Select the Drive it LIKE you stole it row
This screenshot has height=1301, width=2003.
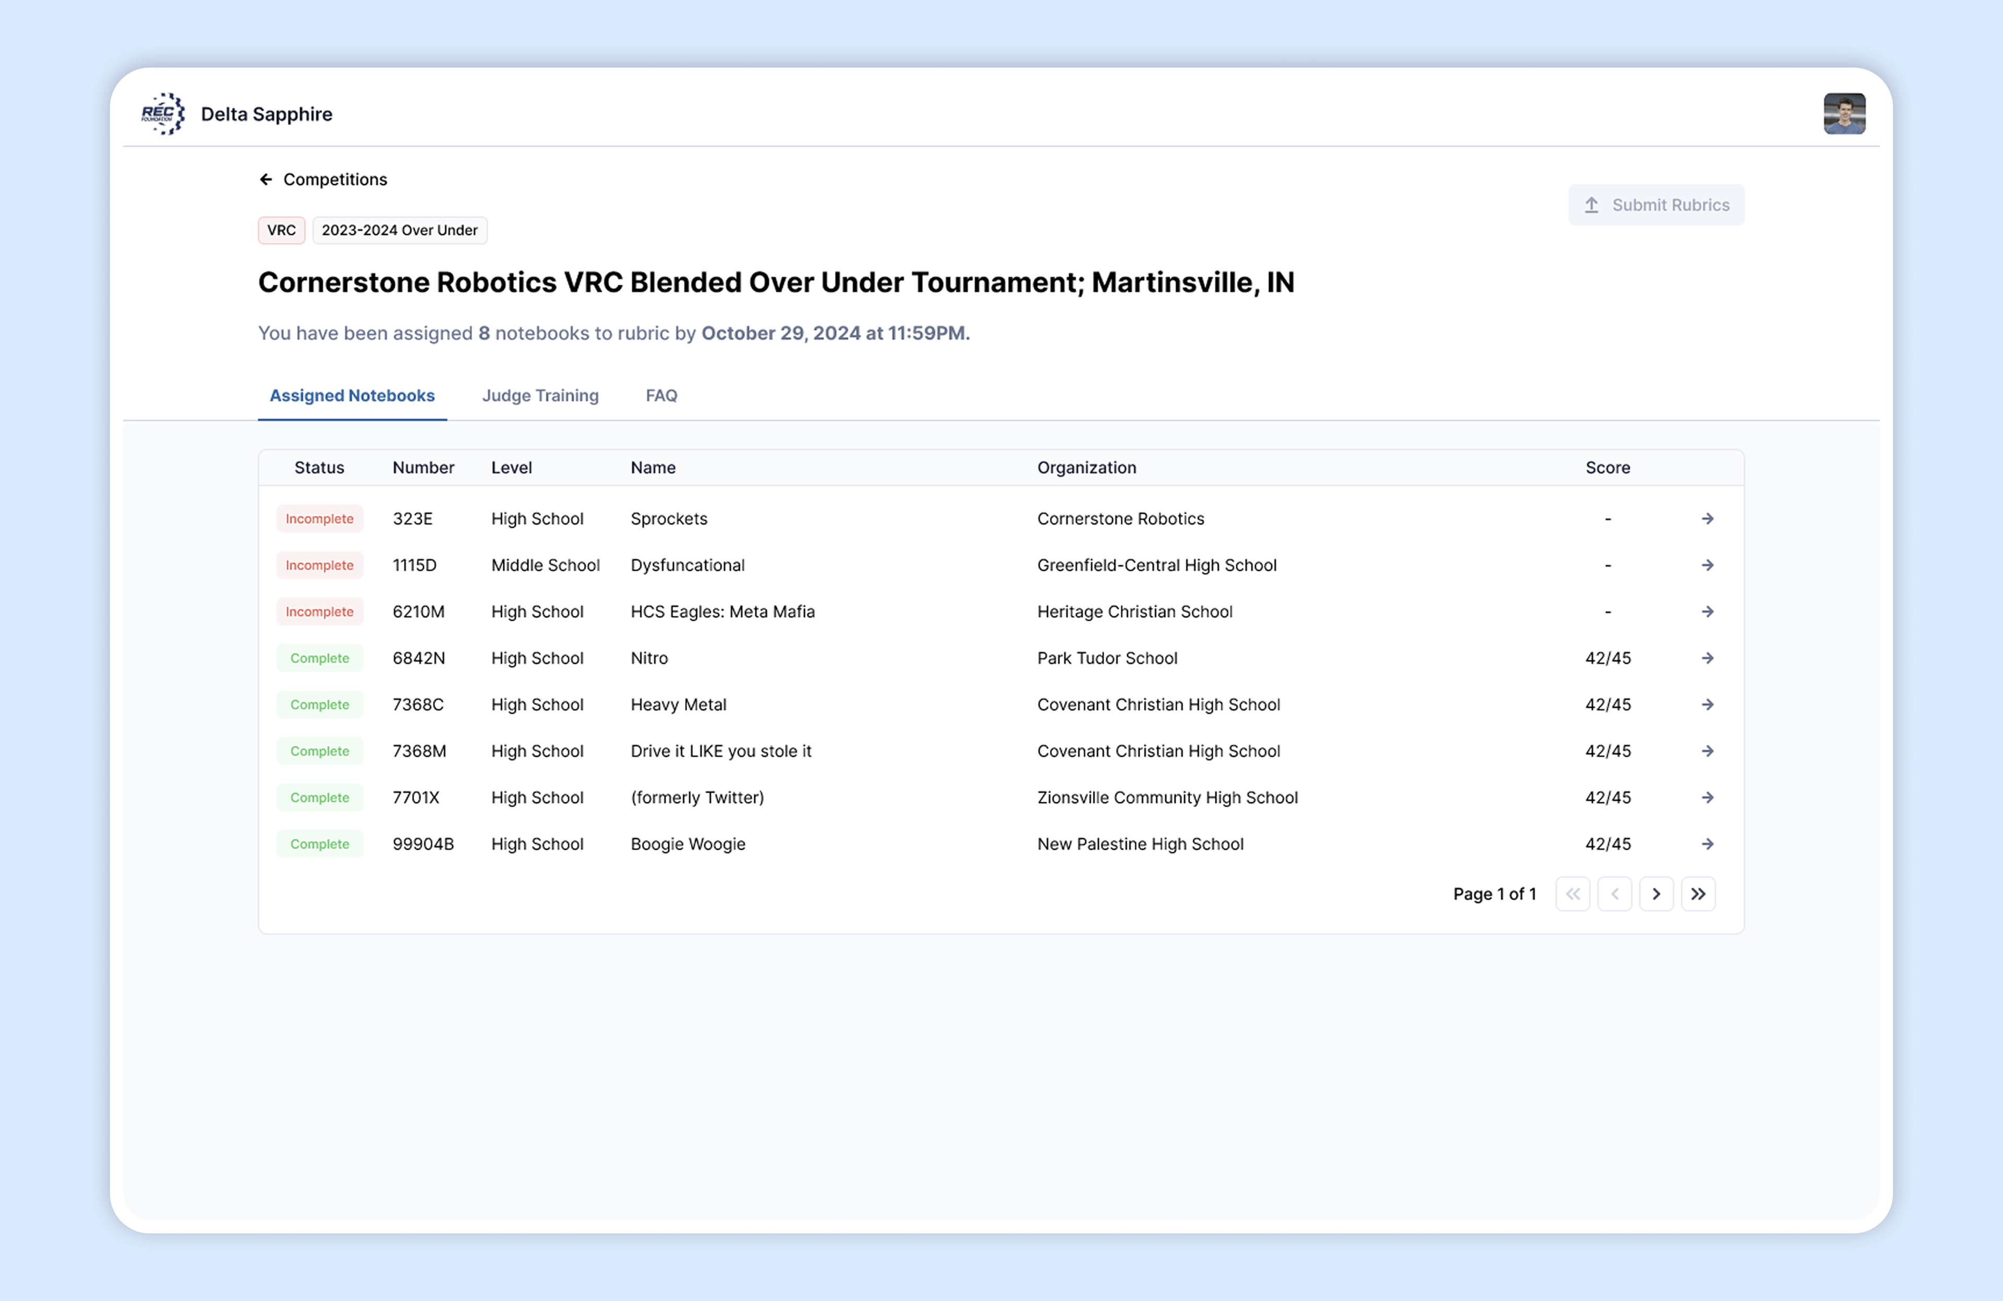pos(720,752)
